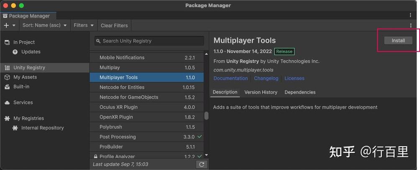Click the green Release tag
Viewport: 420px width, 170px height.
pos(284,51)
